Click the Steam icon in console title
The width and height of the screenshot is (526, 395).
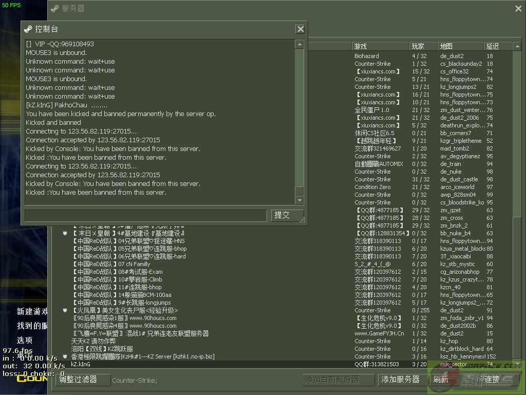[28, 29]
